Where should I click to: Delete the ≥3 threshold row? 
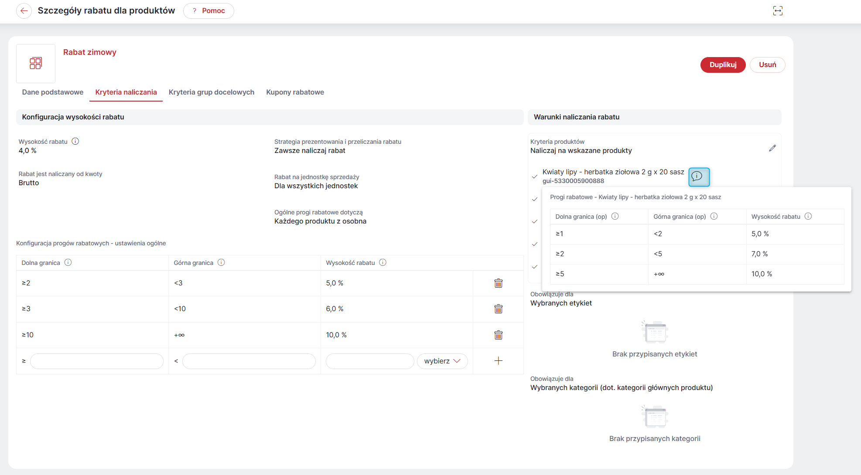click(499, 309)
